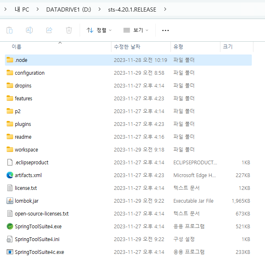Click the plugins folder name
Image resolution: width=265 pixels, height=277 pixels.
pyautogui.click(x=23, y=124)
